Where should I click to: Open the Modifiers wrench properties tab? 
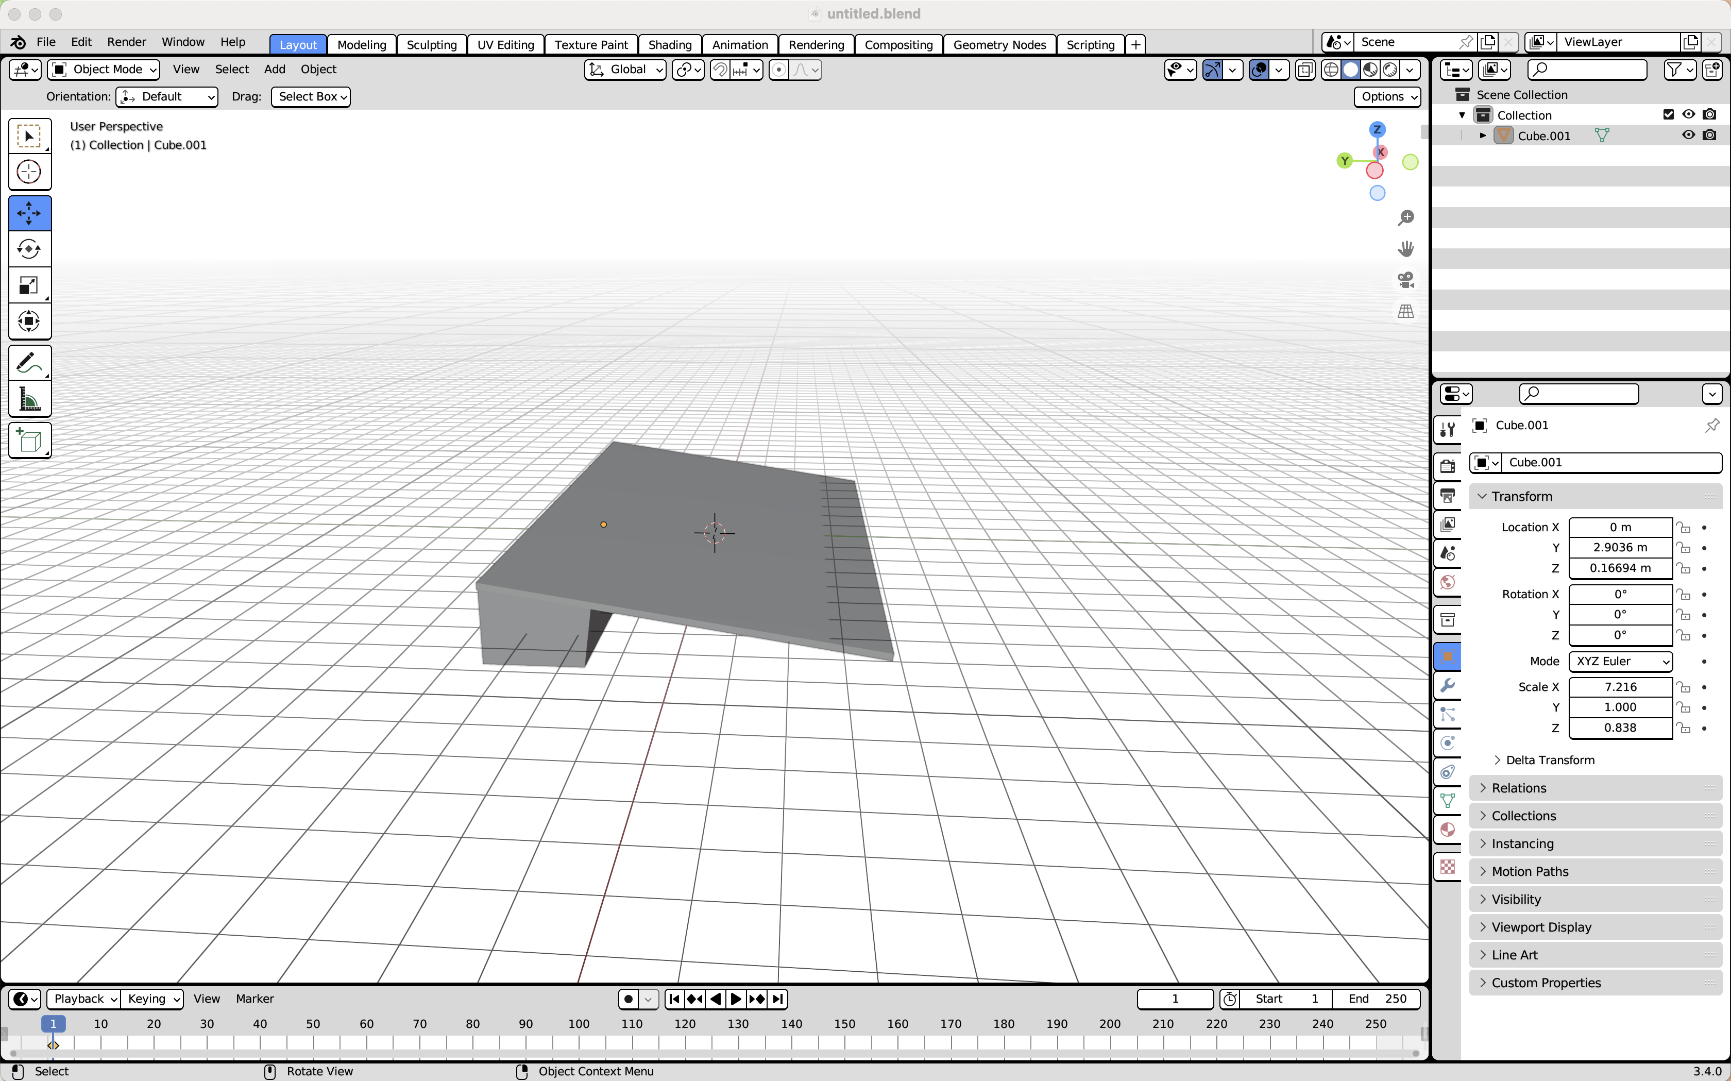pyautogui.click(x=1447, y=685)
